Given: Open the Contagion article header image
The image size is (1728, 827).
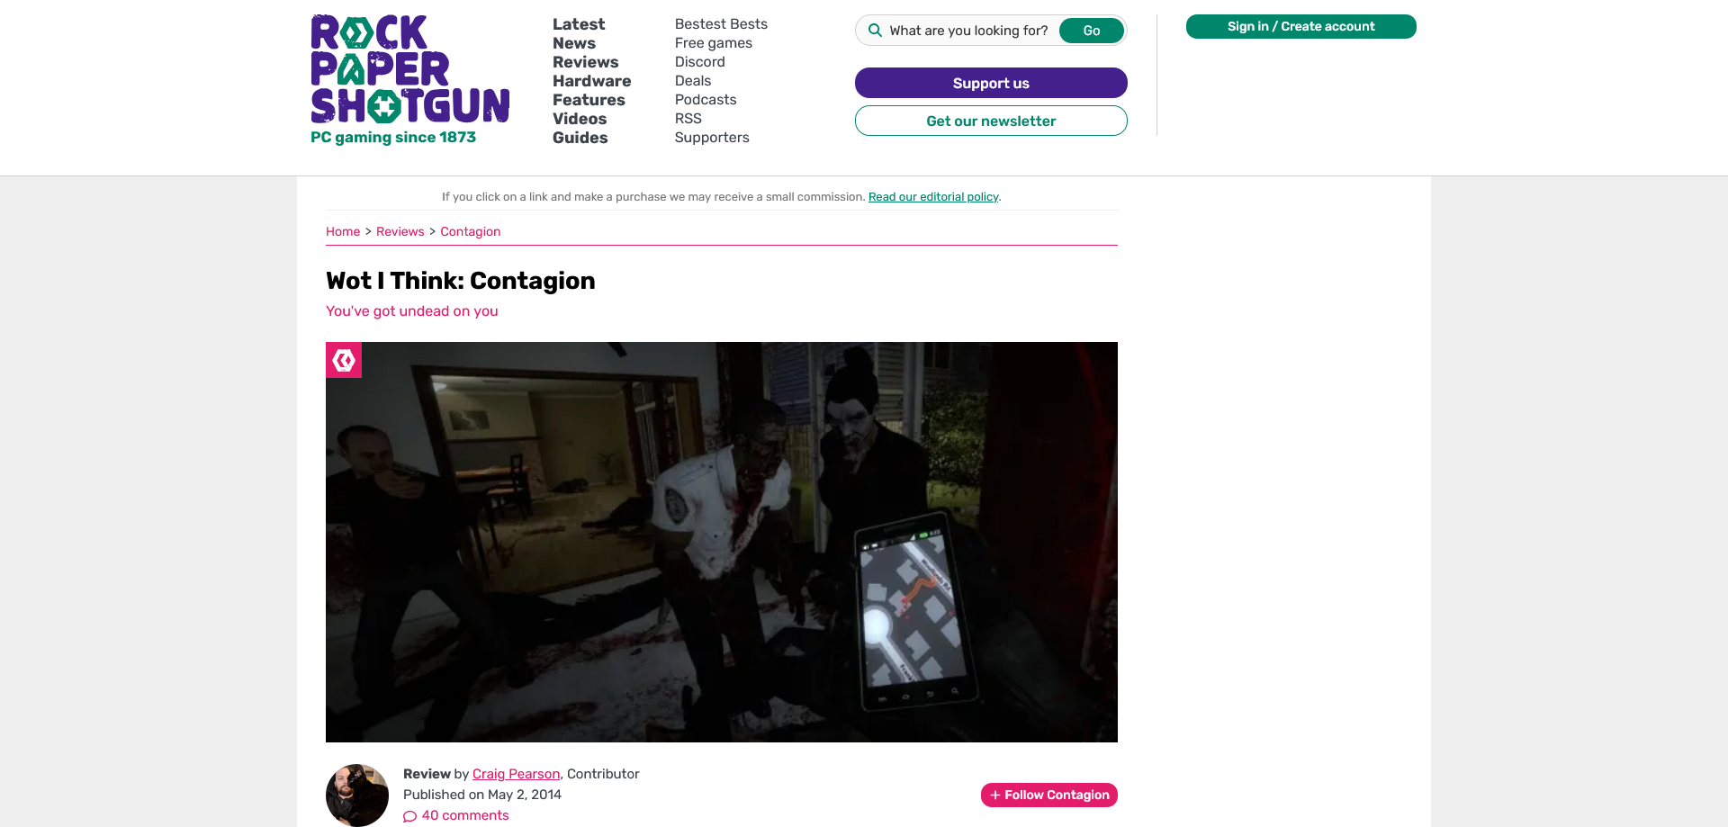Looking at the screenshot, I should 721,542.
